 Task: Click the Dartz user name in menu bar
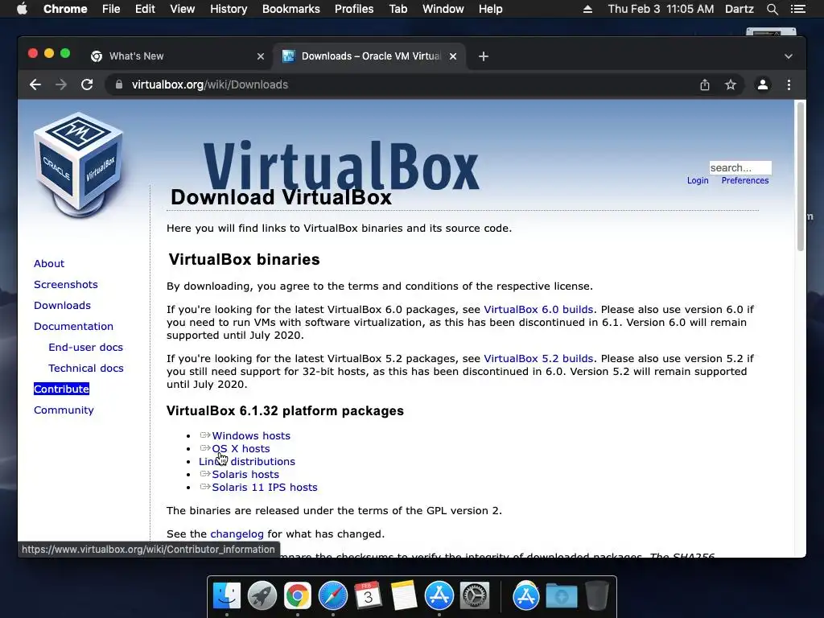[x=740, y=9]
